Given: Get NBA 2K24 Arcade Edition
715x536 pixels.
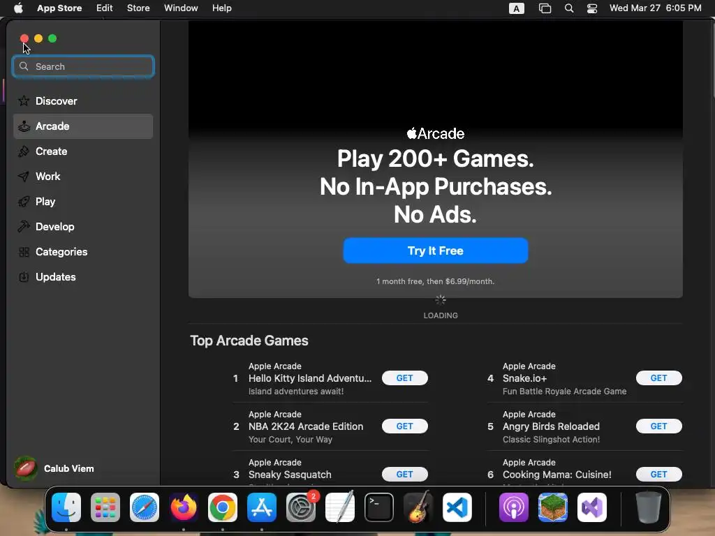Looking at the screenshot, I should coord(404,426).
